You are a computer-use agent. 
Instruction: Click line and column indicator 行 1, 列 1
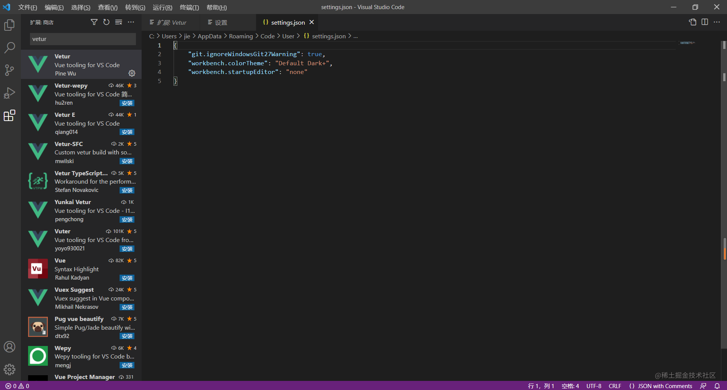tap(541, 386)
